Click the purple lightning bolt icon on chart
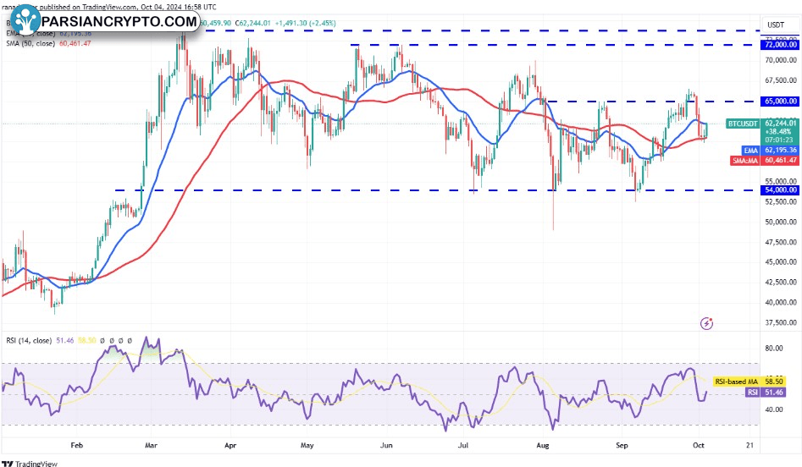802x467 pixels. (x=706, y=323)
